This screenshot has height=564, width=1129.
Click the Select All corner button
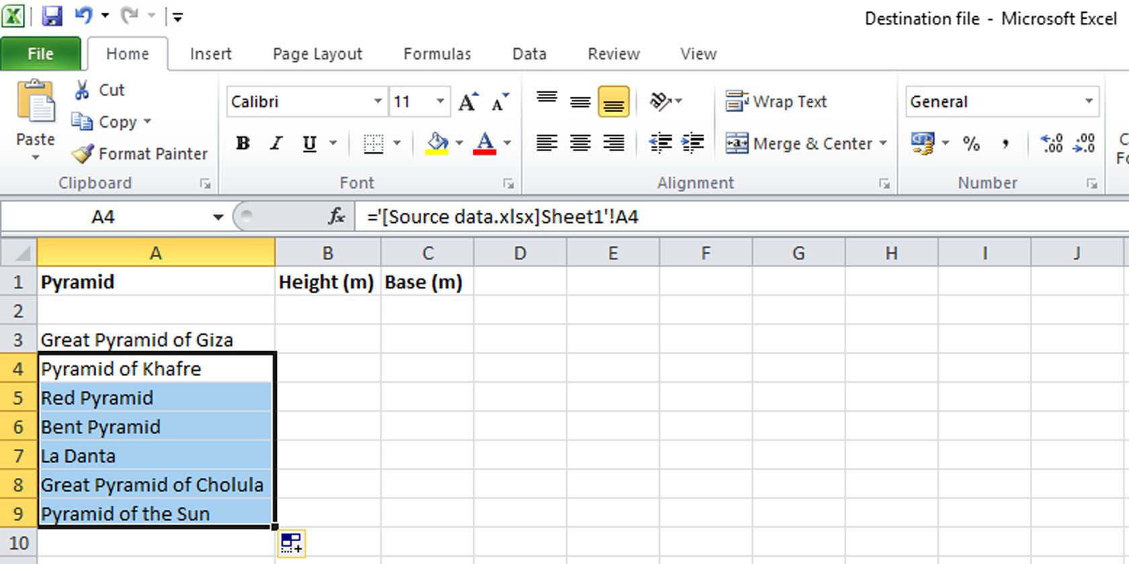coord(19,253)
